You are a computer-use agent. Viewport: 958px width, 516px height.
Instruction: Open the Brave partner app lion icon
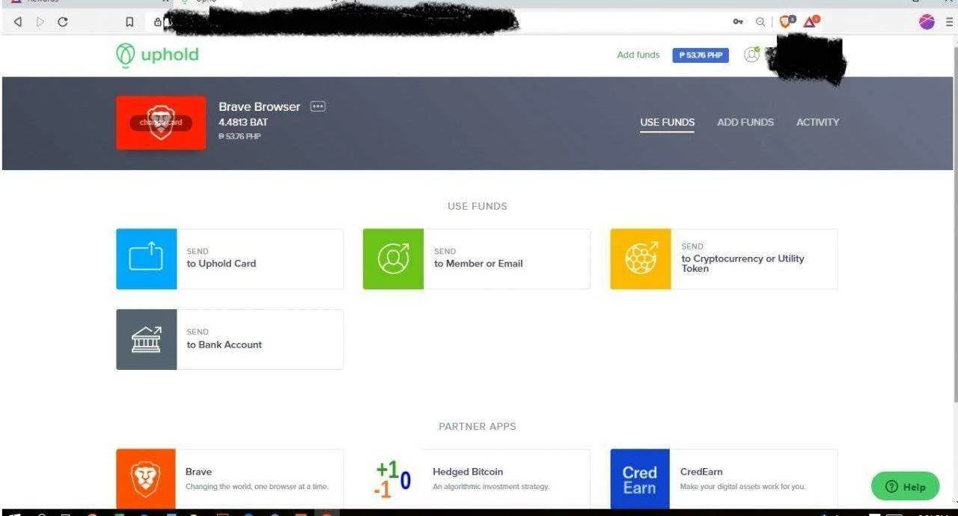tap(146, 479)
